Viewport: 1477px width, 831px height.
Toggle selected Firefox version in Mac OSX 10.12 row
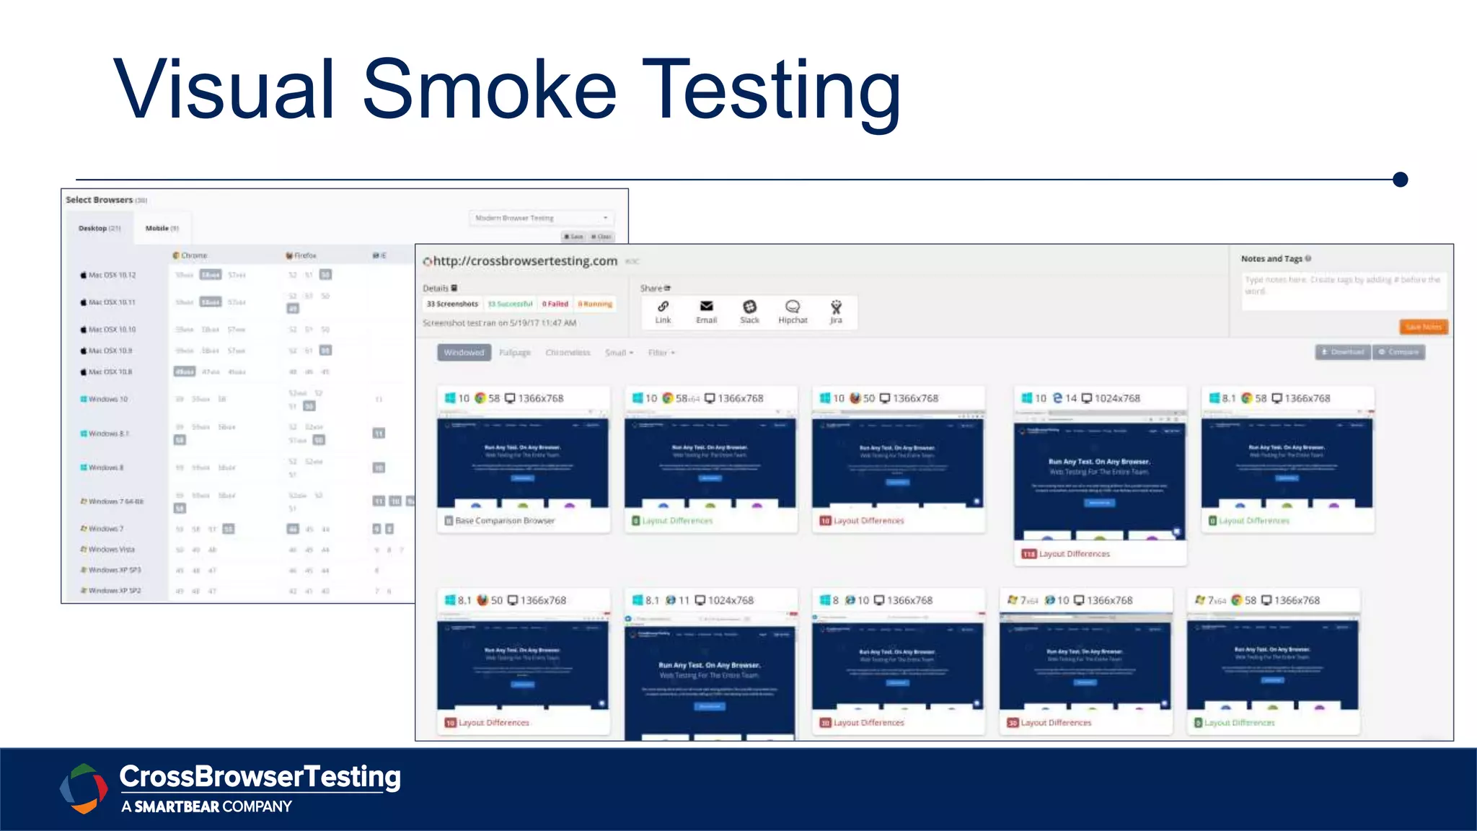[x=326, y=275]
